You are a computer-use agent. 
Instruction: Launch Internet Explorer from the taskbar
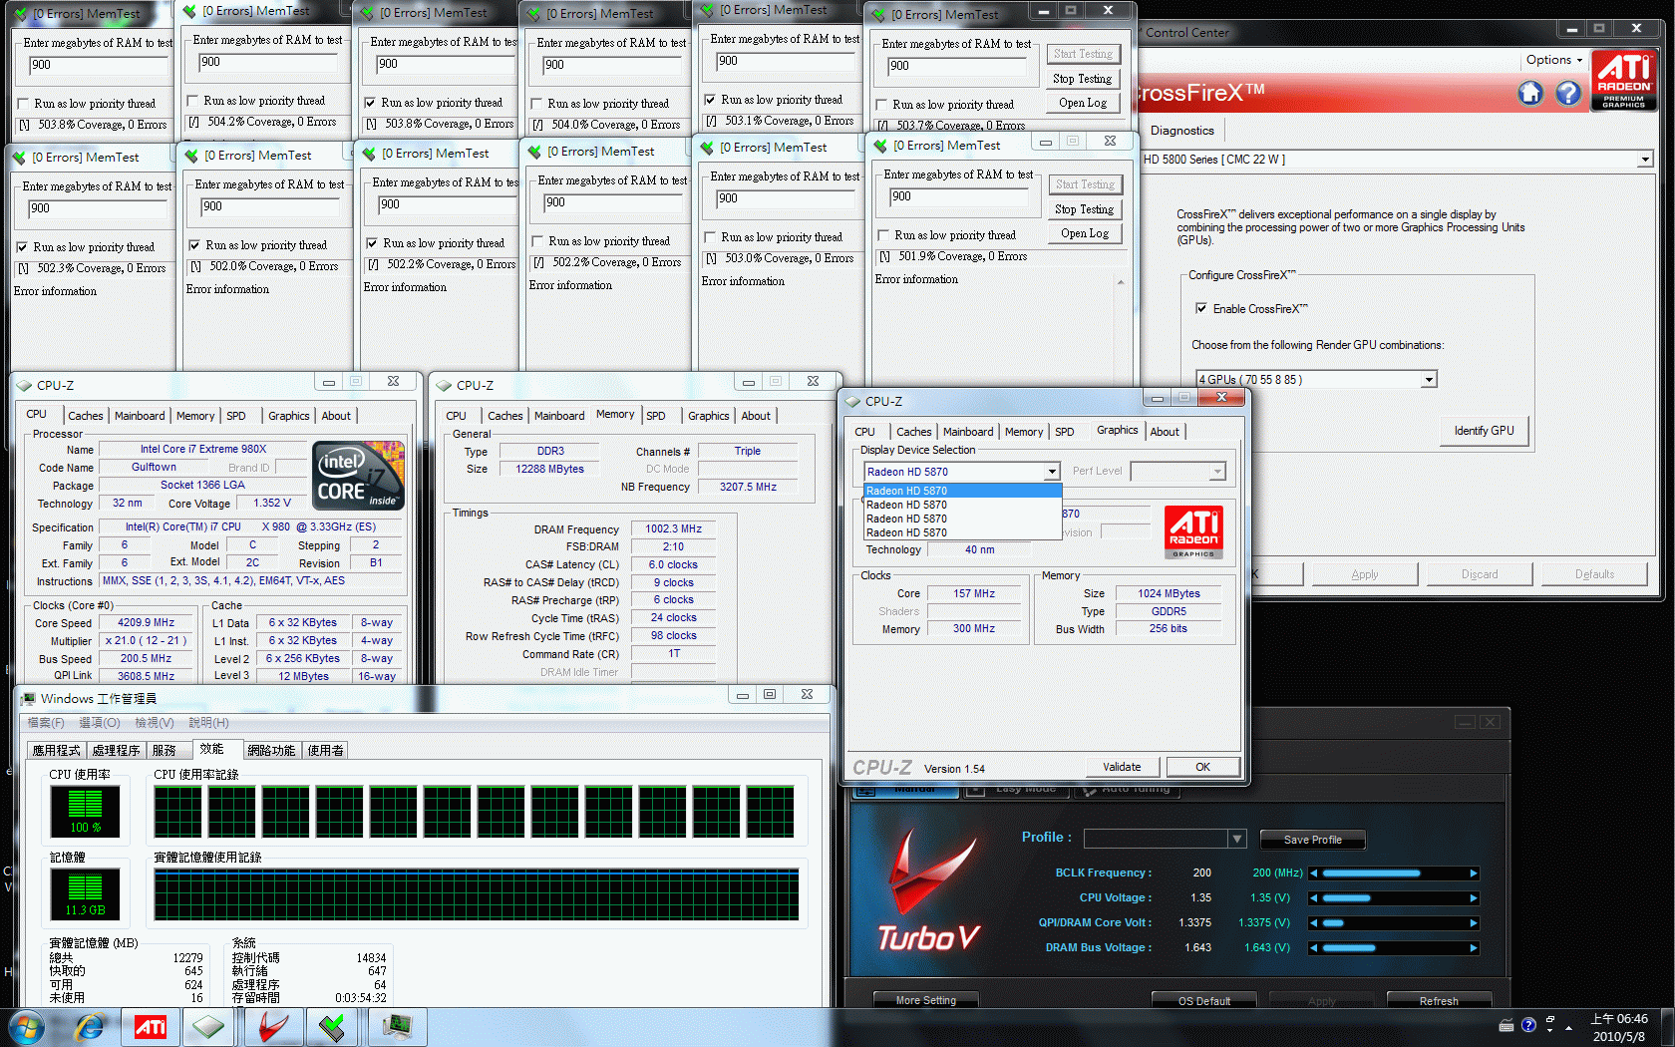[91, 1027]
